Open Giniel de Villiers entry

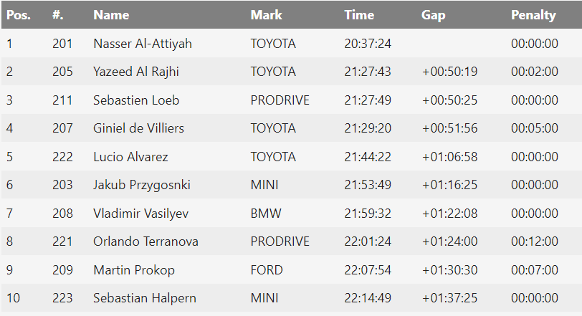click(x=138, y=128)
